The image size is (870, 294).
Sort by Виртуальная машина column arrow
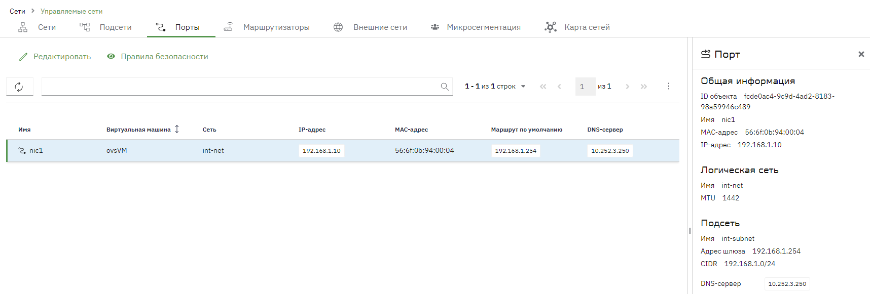point(177,130)
